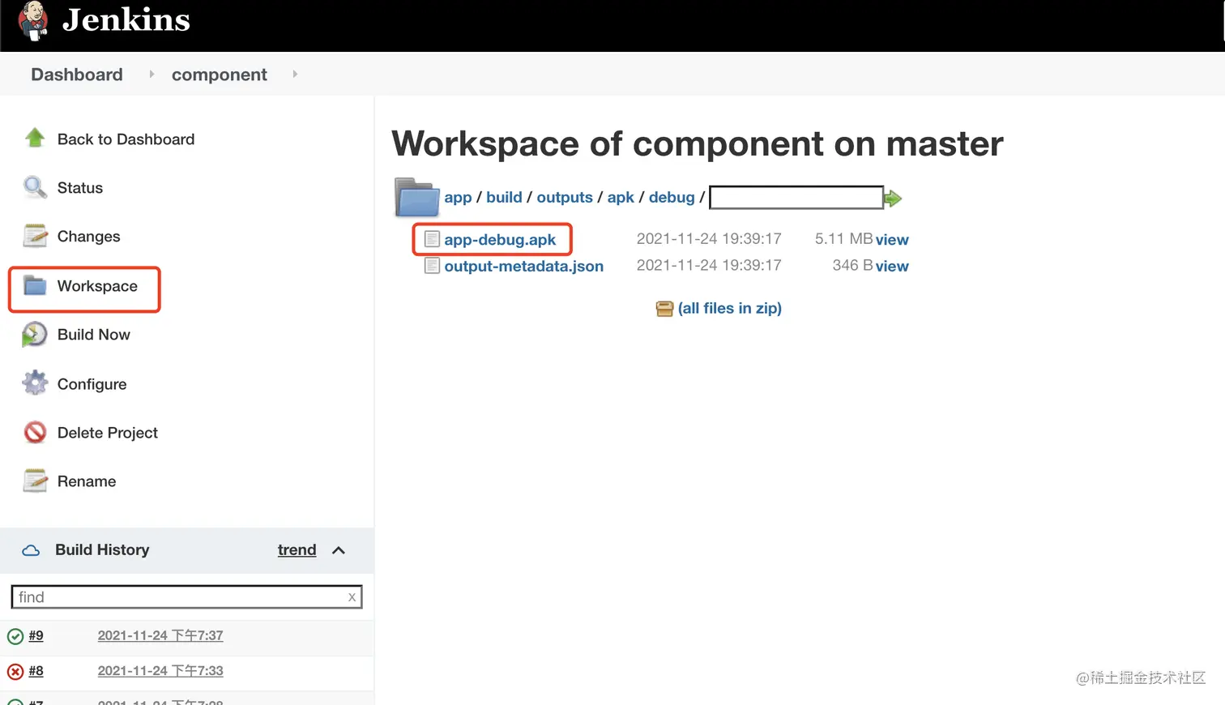Expand the component breadcrumb arrow
1225x705 pixels.
[x=295, y=74]
